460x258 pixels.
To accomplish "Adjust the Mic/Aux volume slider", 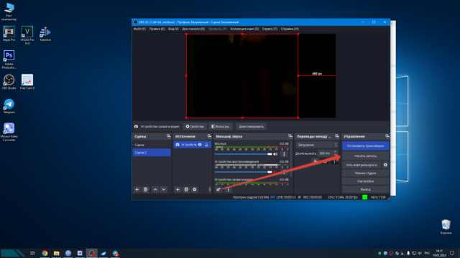I will click(243, 154).
